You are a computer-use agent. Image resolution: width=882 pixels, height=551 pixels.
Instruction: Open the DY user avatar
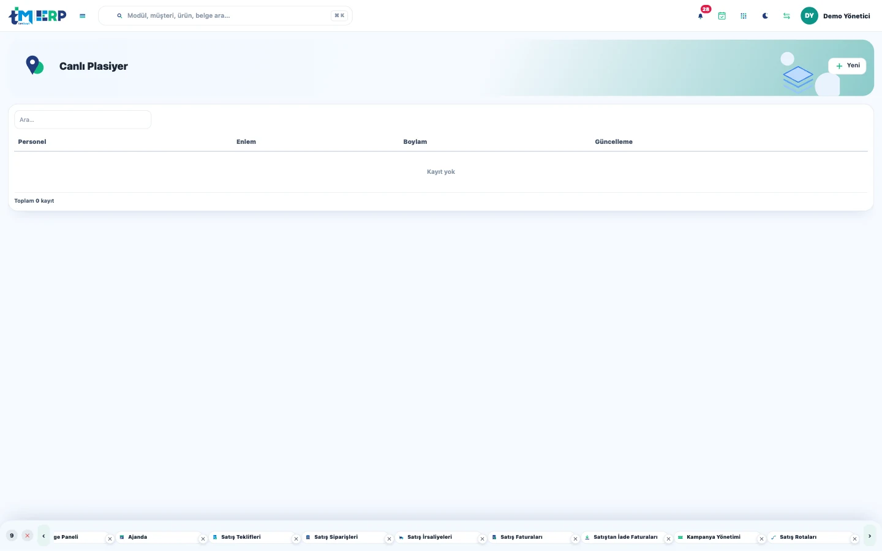pos(809,16)
